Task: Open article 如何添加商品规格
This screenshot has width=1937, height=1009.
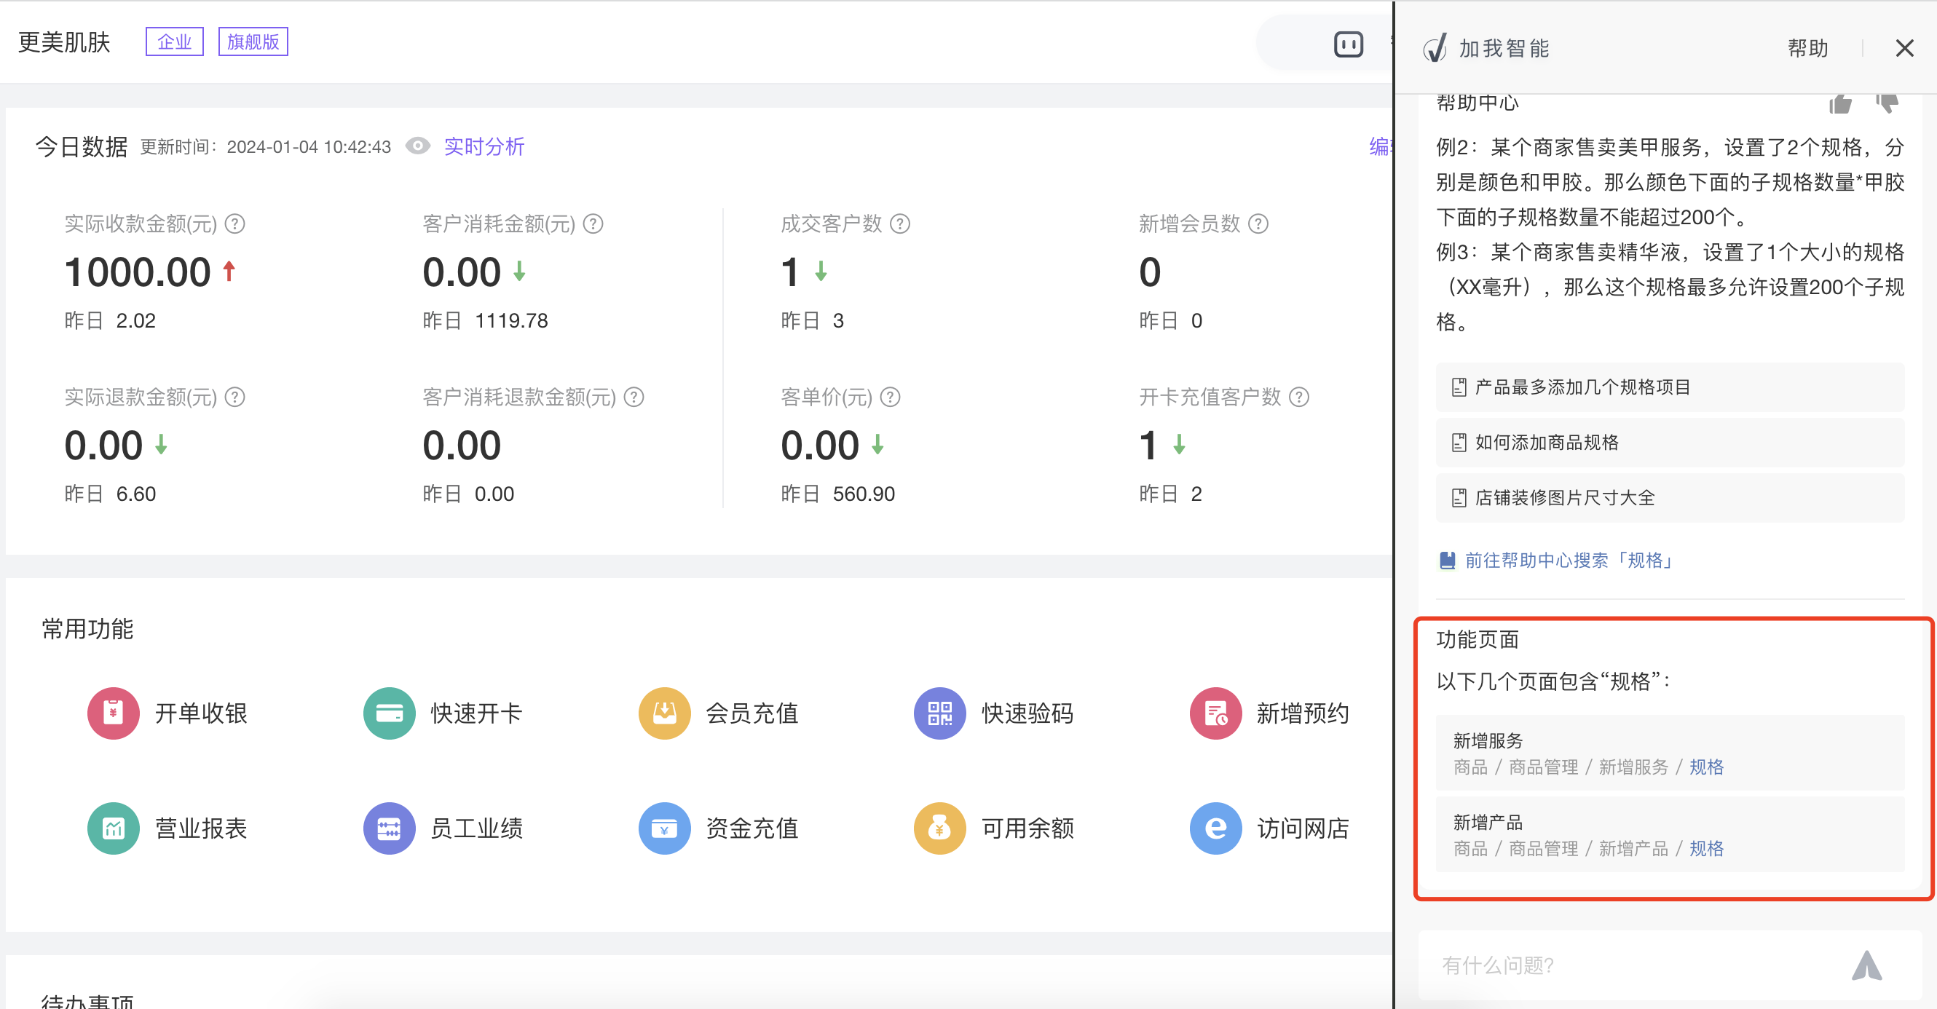Action: (x=1669, y=442)
